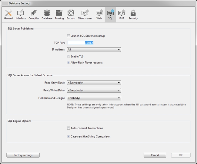Click the Factory settings button

click(x=23, y=155)
